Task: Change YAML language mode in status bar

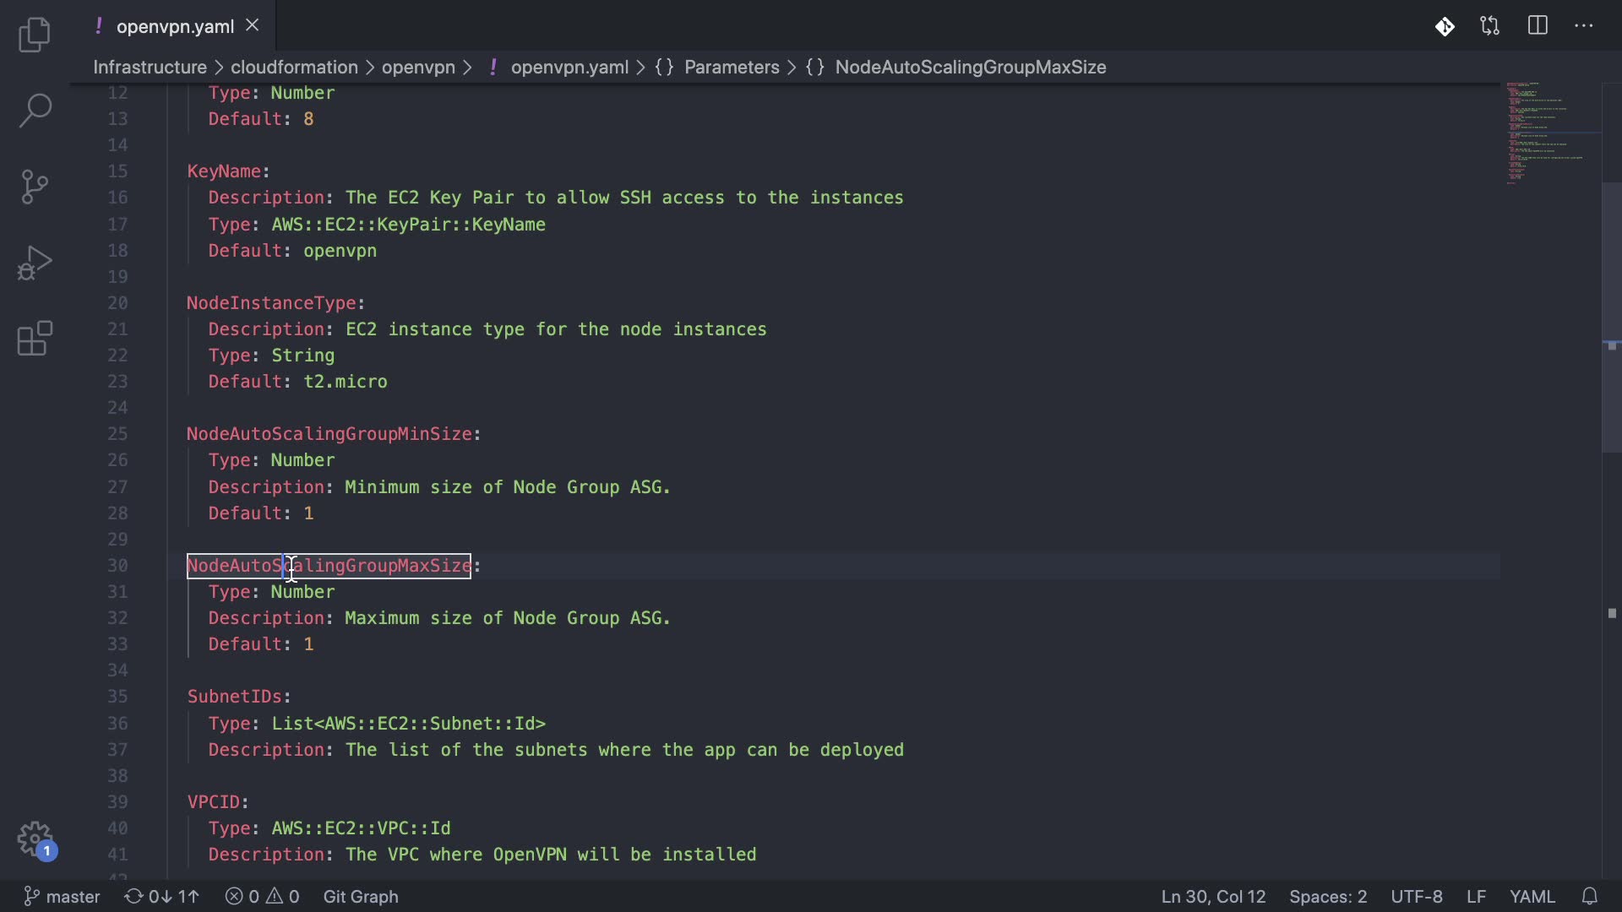Action: 1532,896
